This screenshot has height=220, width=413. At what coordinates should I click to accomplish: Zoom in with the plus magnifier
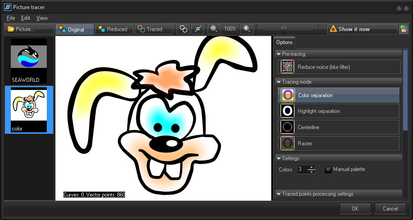[x=247, y=29]
